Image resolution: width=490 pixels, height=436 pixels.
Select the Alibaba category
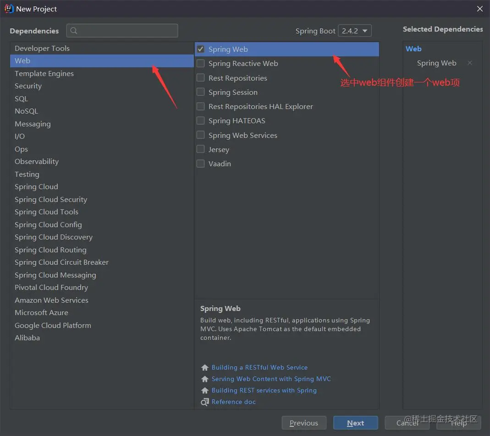click(x=27, y=338)
